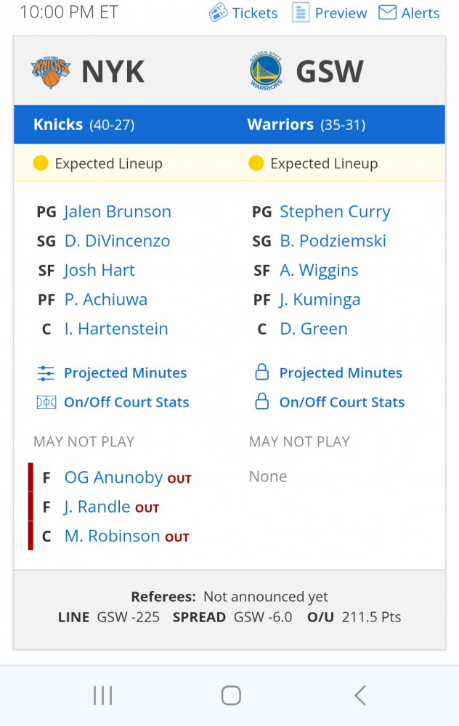View OG Anunoby injury details
This screenshot has height=726, width=459.
pyautogui.click(x=113, y=478)
